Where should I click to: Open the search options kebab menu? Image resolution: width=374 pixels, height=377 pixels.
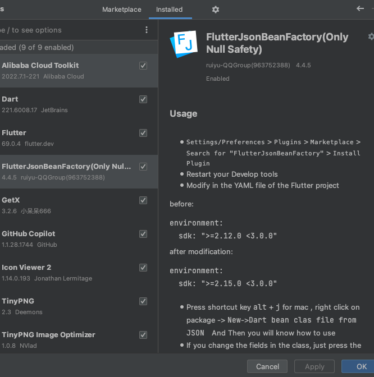point(147,30)
